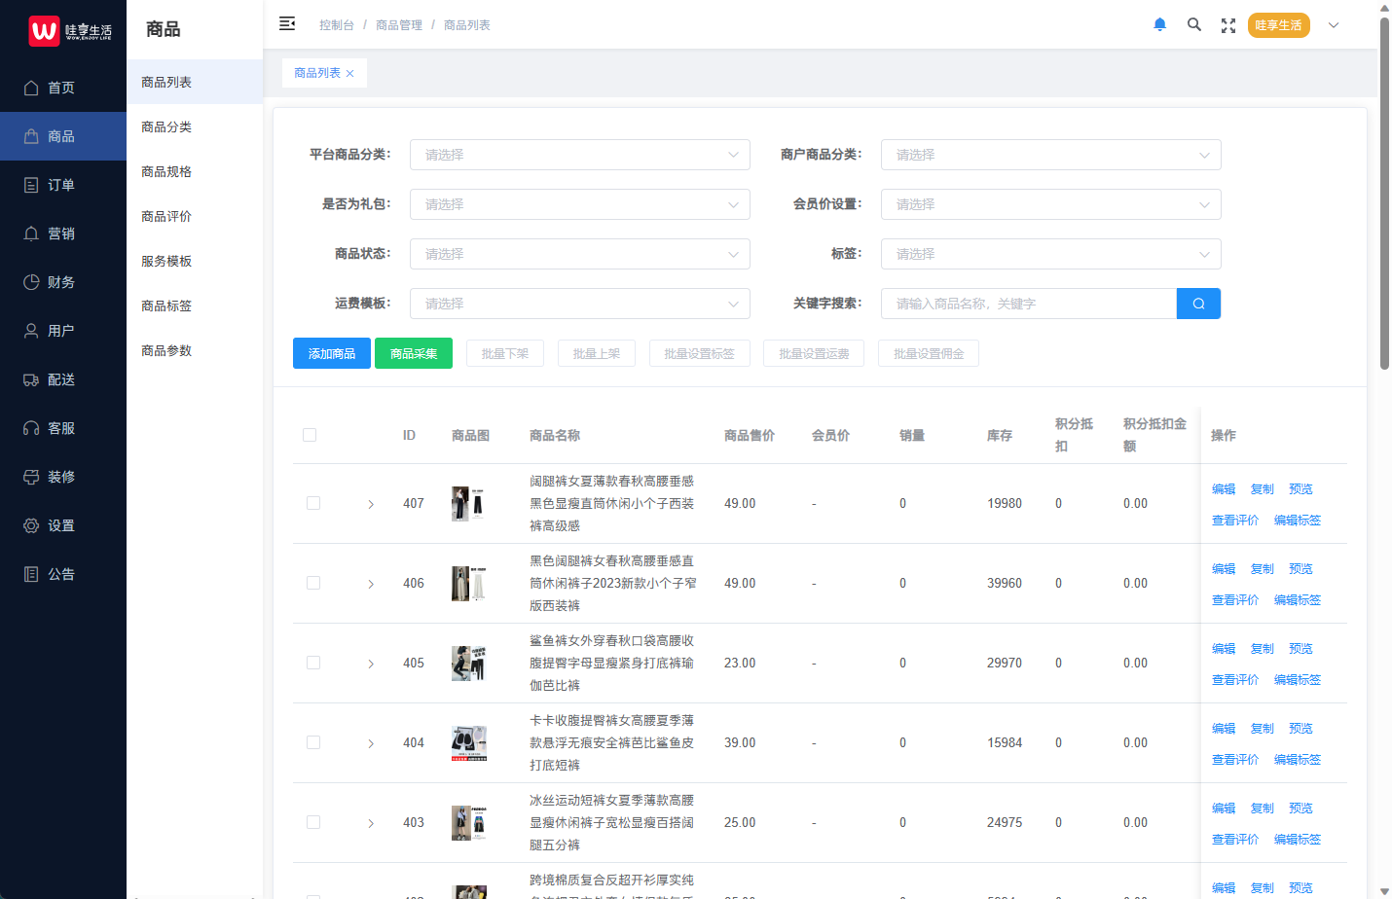1392x899 pixels.
Task: Open 订单 section in left sidebar
Action: (61, 185)
